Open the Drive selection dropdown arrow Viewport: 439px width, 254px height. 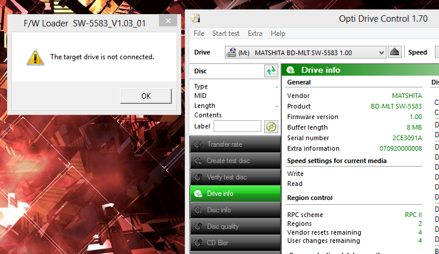381,52
